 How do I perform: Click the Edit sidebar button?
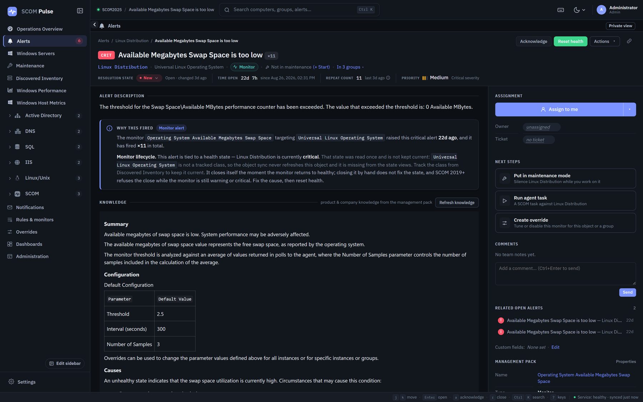click(65, 363)
